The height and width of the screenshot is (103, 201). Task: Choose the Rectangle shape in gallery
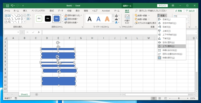tap(19, 16)
